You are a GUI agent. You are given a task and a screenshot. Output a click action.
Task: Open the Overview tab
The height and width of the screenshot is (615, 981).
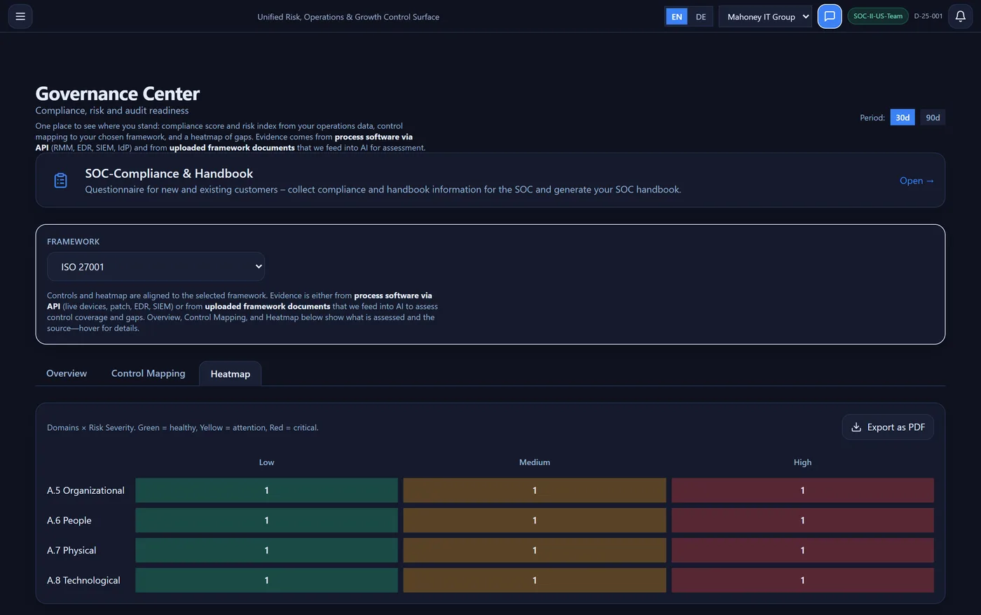[x=66, y=373]
